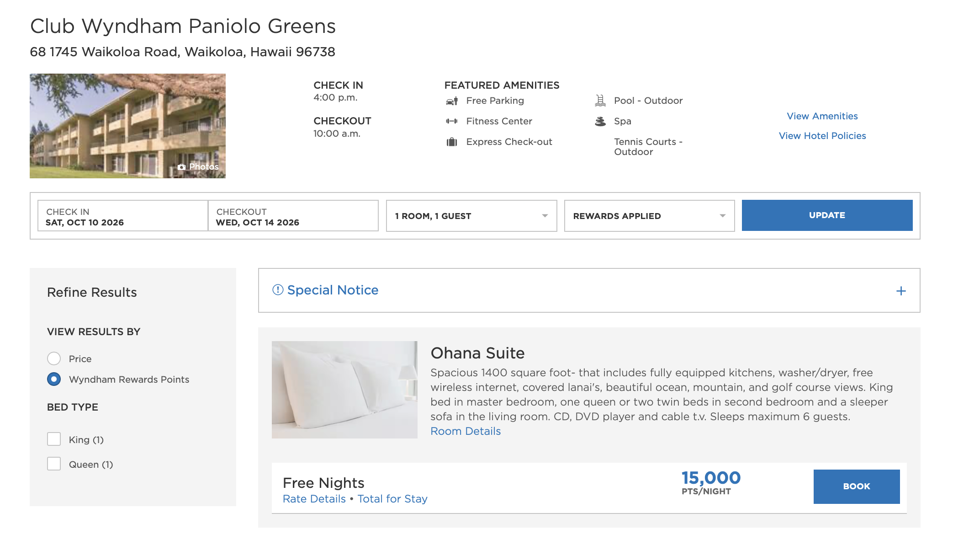Screen dimensions: 953x556
Task: Expand Special Notice with the plus icon
Action: click(x=900, y=291)
